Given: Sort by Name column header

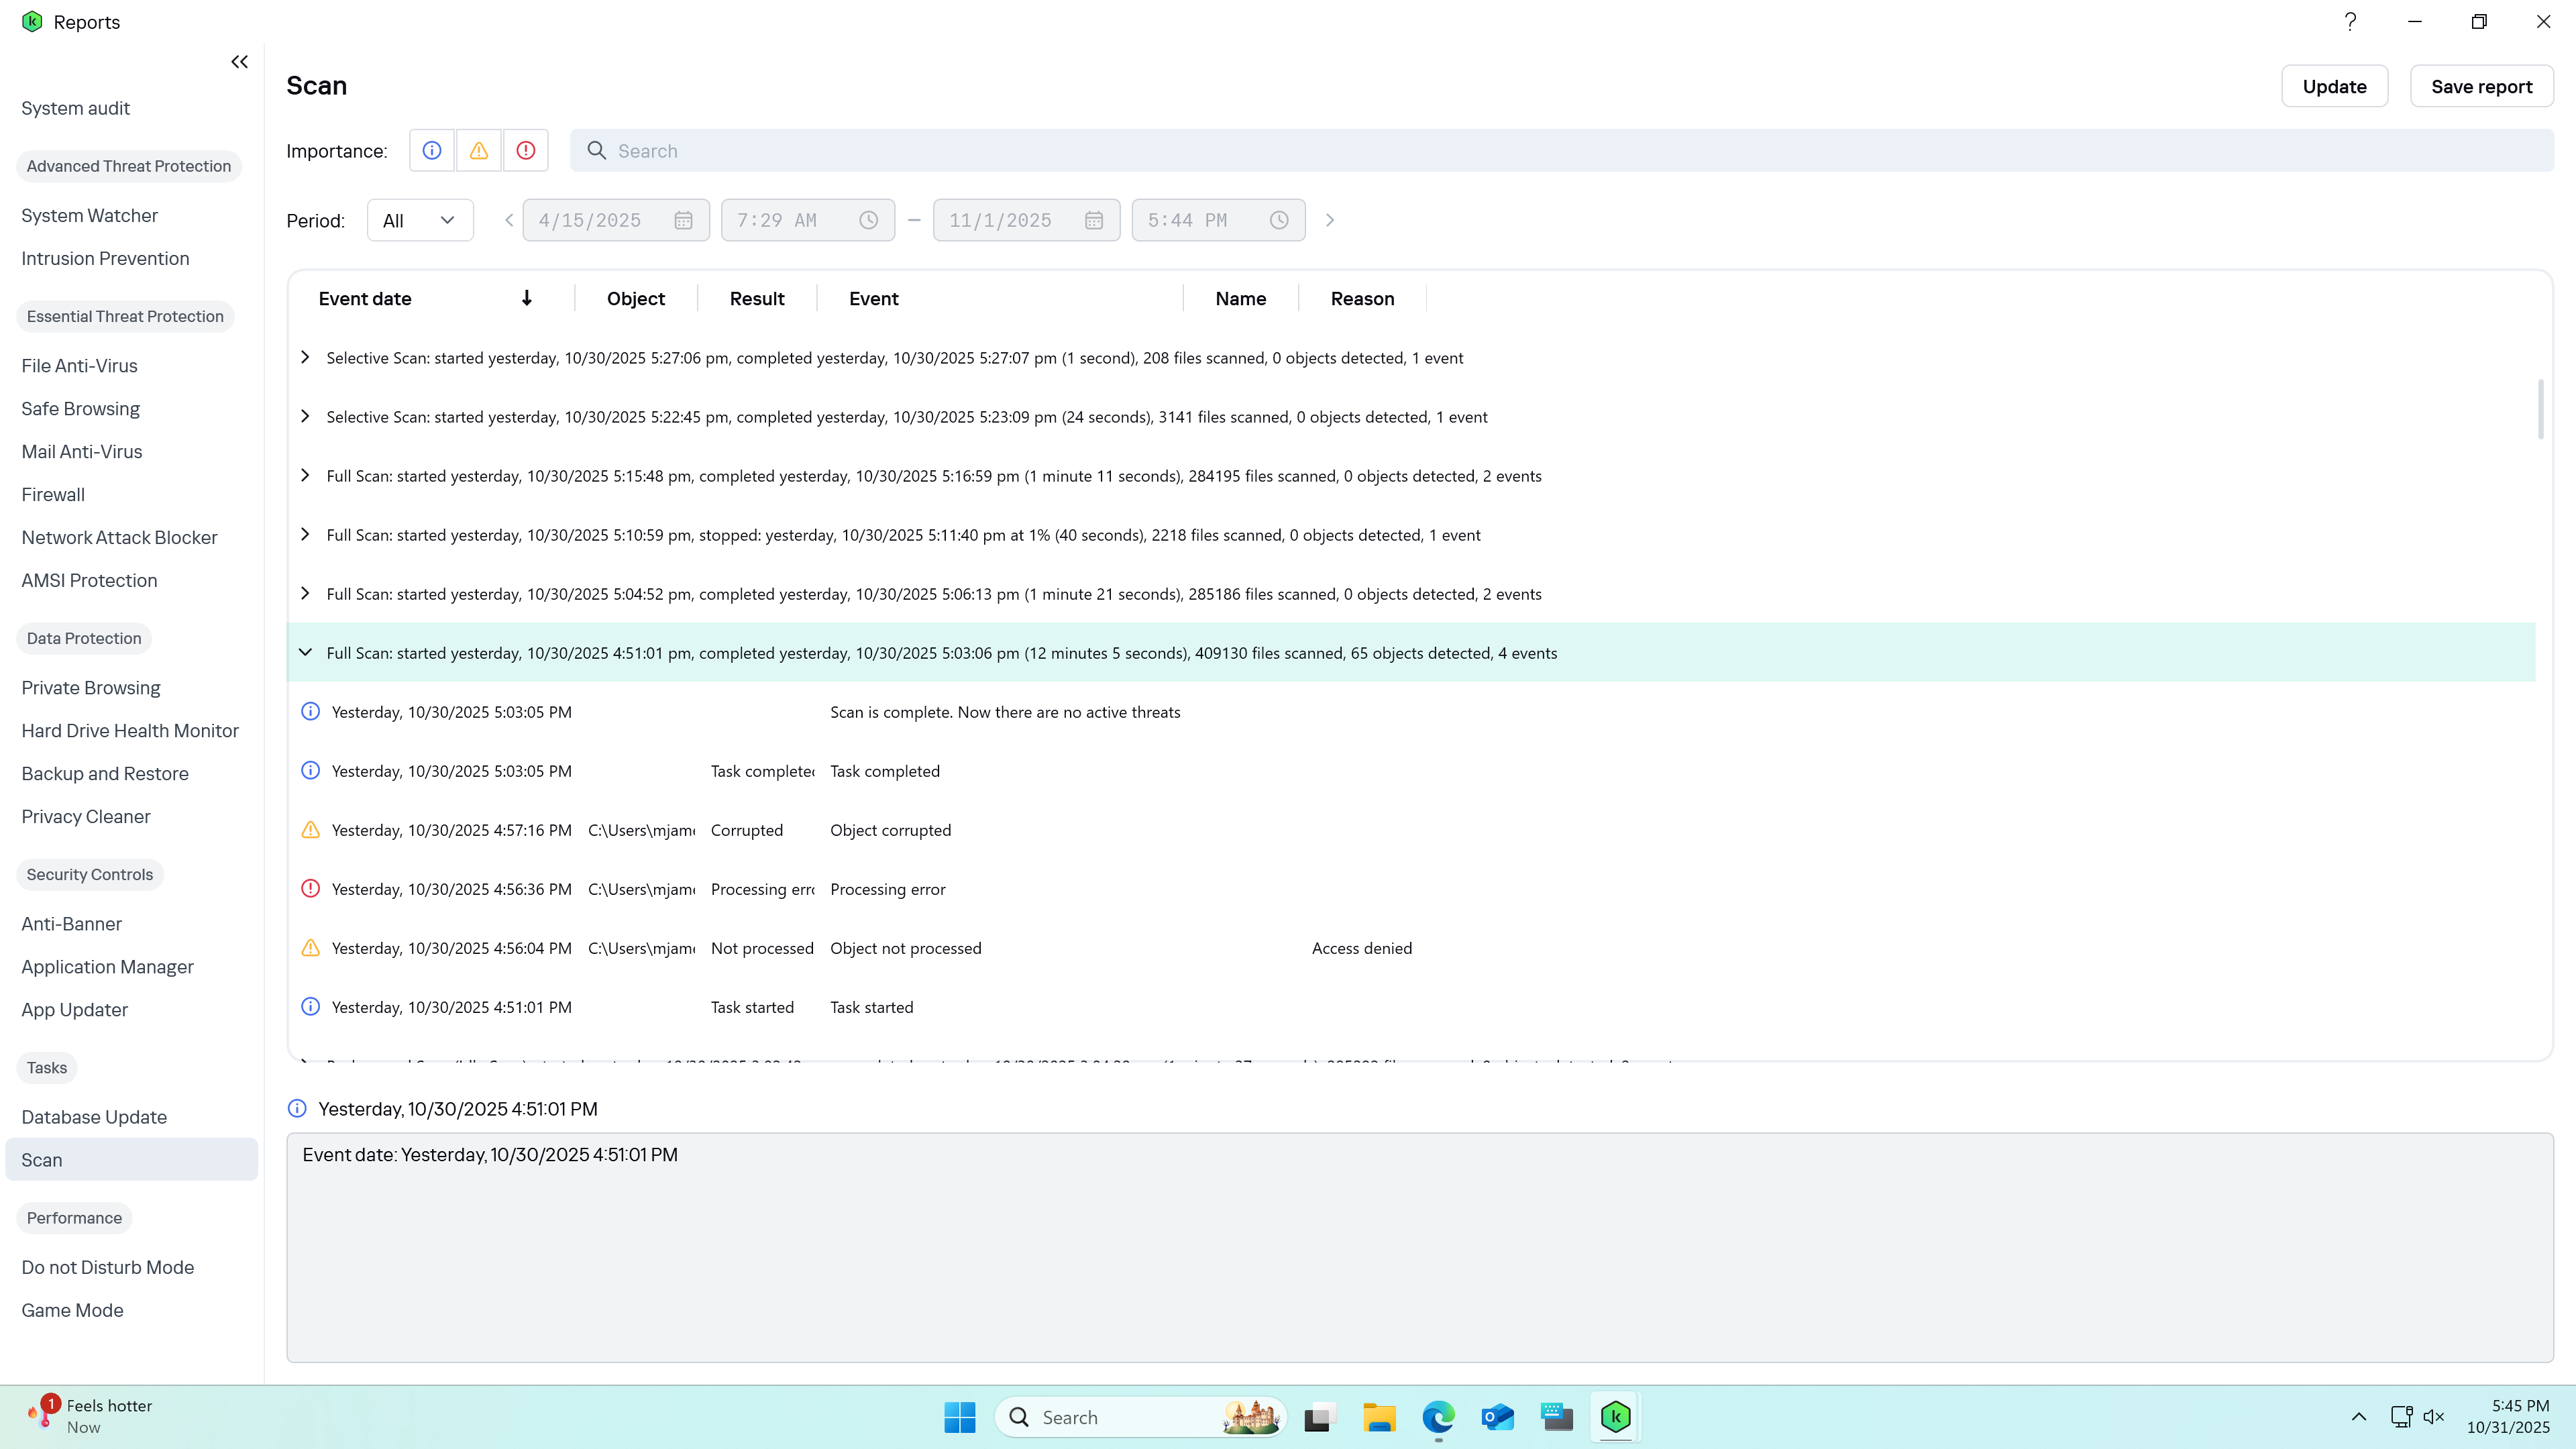Looking at the screenshot, I should (x=1240, y=298).
